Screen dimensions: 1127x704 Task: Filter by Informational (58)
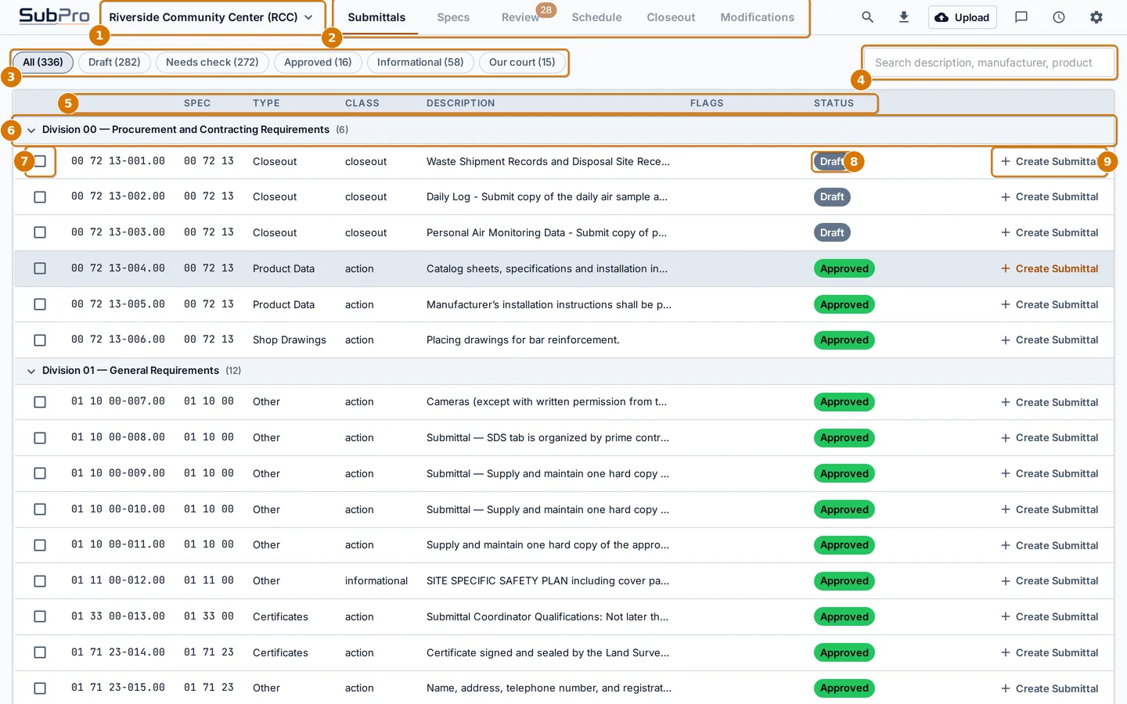[x=420, y=63]
